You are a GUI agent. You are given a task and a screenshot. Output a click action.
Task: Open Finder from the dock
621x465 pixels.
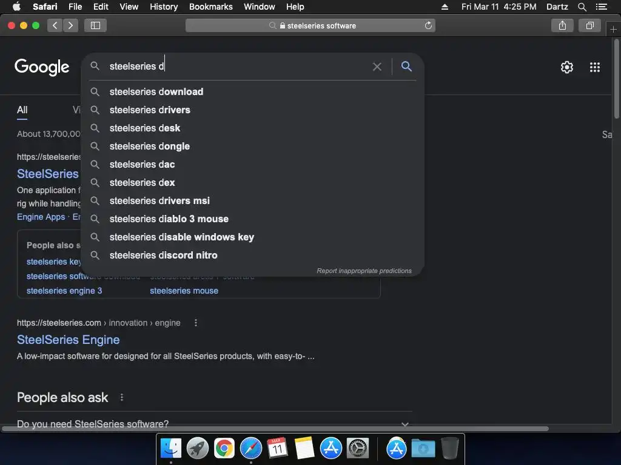(x=171, y=449)
